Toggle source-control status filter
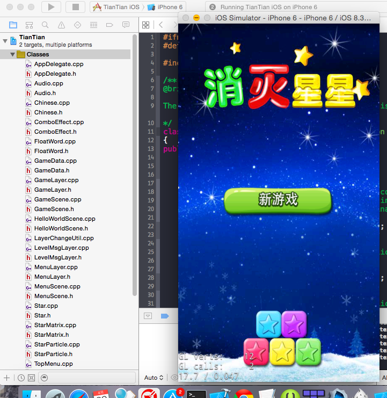The width and height of the screenshot is (387, 398). (x=31, y=378)
